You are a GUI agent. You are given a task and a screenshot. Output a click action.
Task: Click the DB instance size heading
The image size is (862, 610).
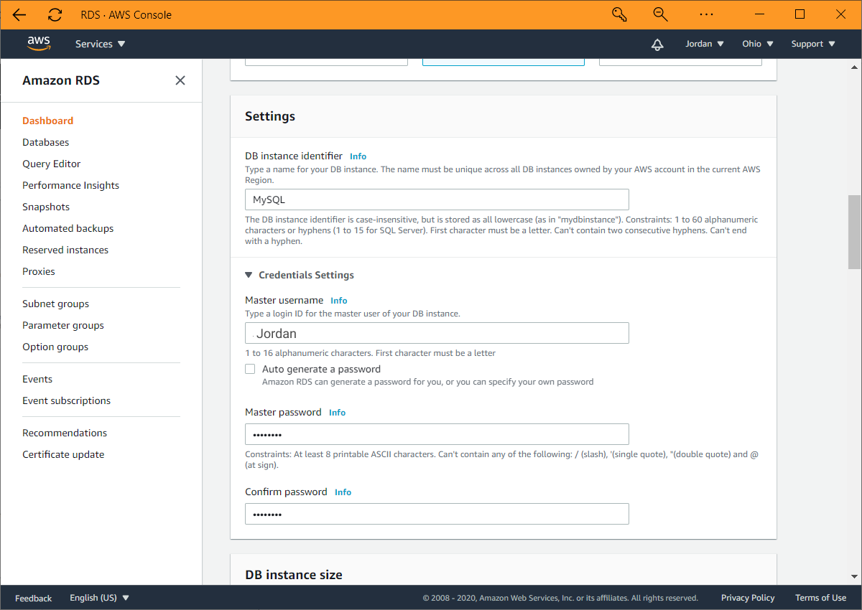(x=294, y=575)
